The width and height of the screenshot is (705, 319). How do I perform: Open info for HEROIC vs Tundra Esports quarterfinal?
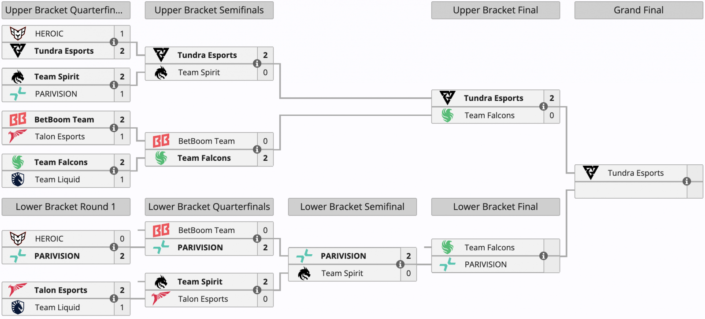(114, 42)
